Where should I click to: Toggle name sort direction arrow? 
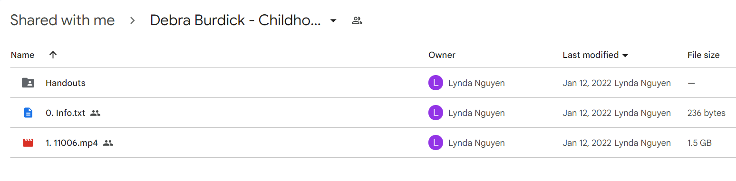[x=53, y=55]
